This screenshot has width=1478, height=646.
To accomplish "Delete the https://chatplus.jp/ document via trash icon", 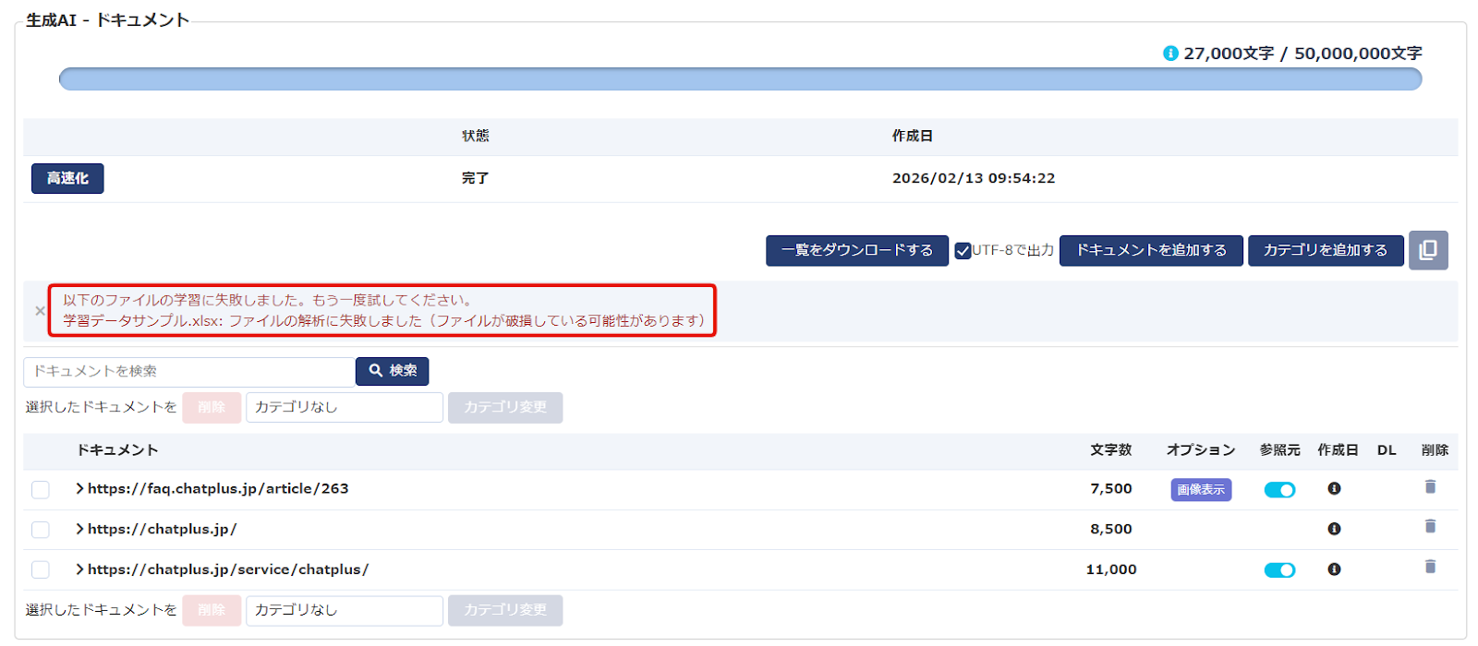I will point(1430,527).
